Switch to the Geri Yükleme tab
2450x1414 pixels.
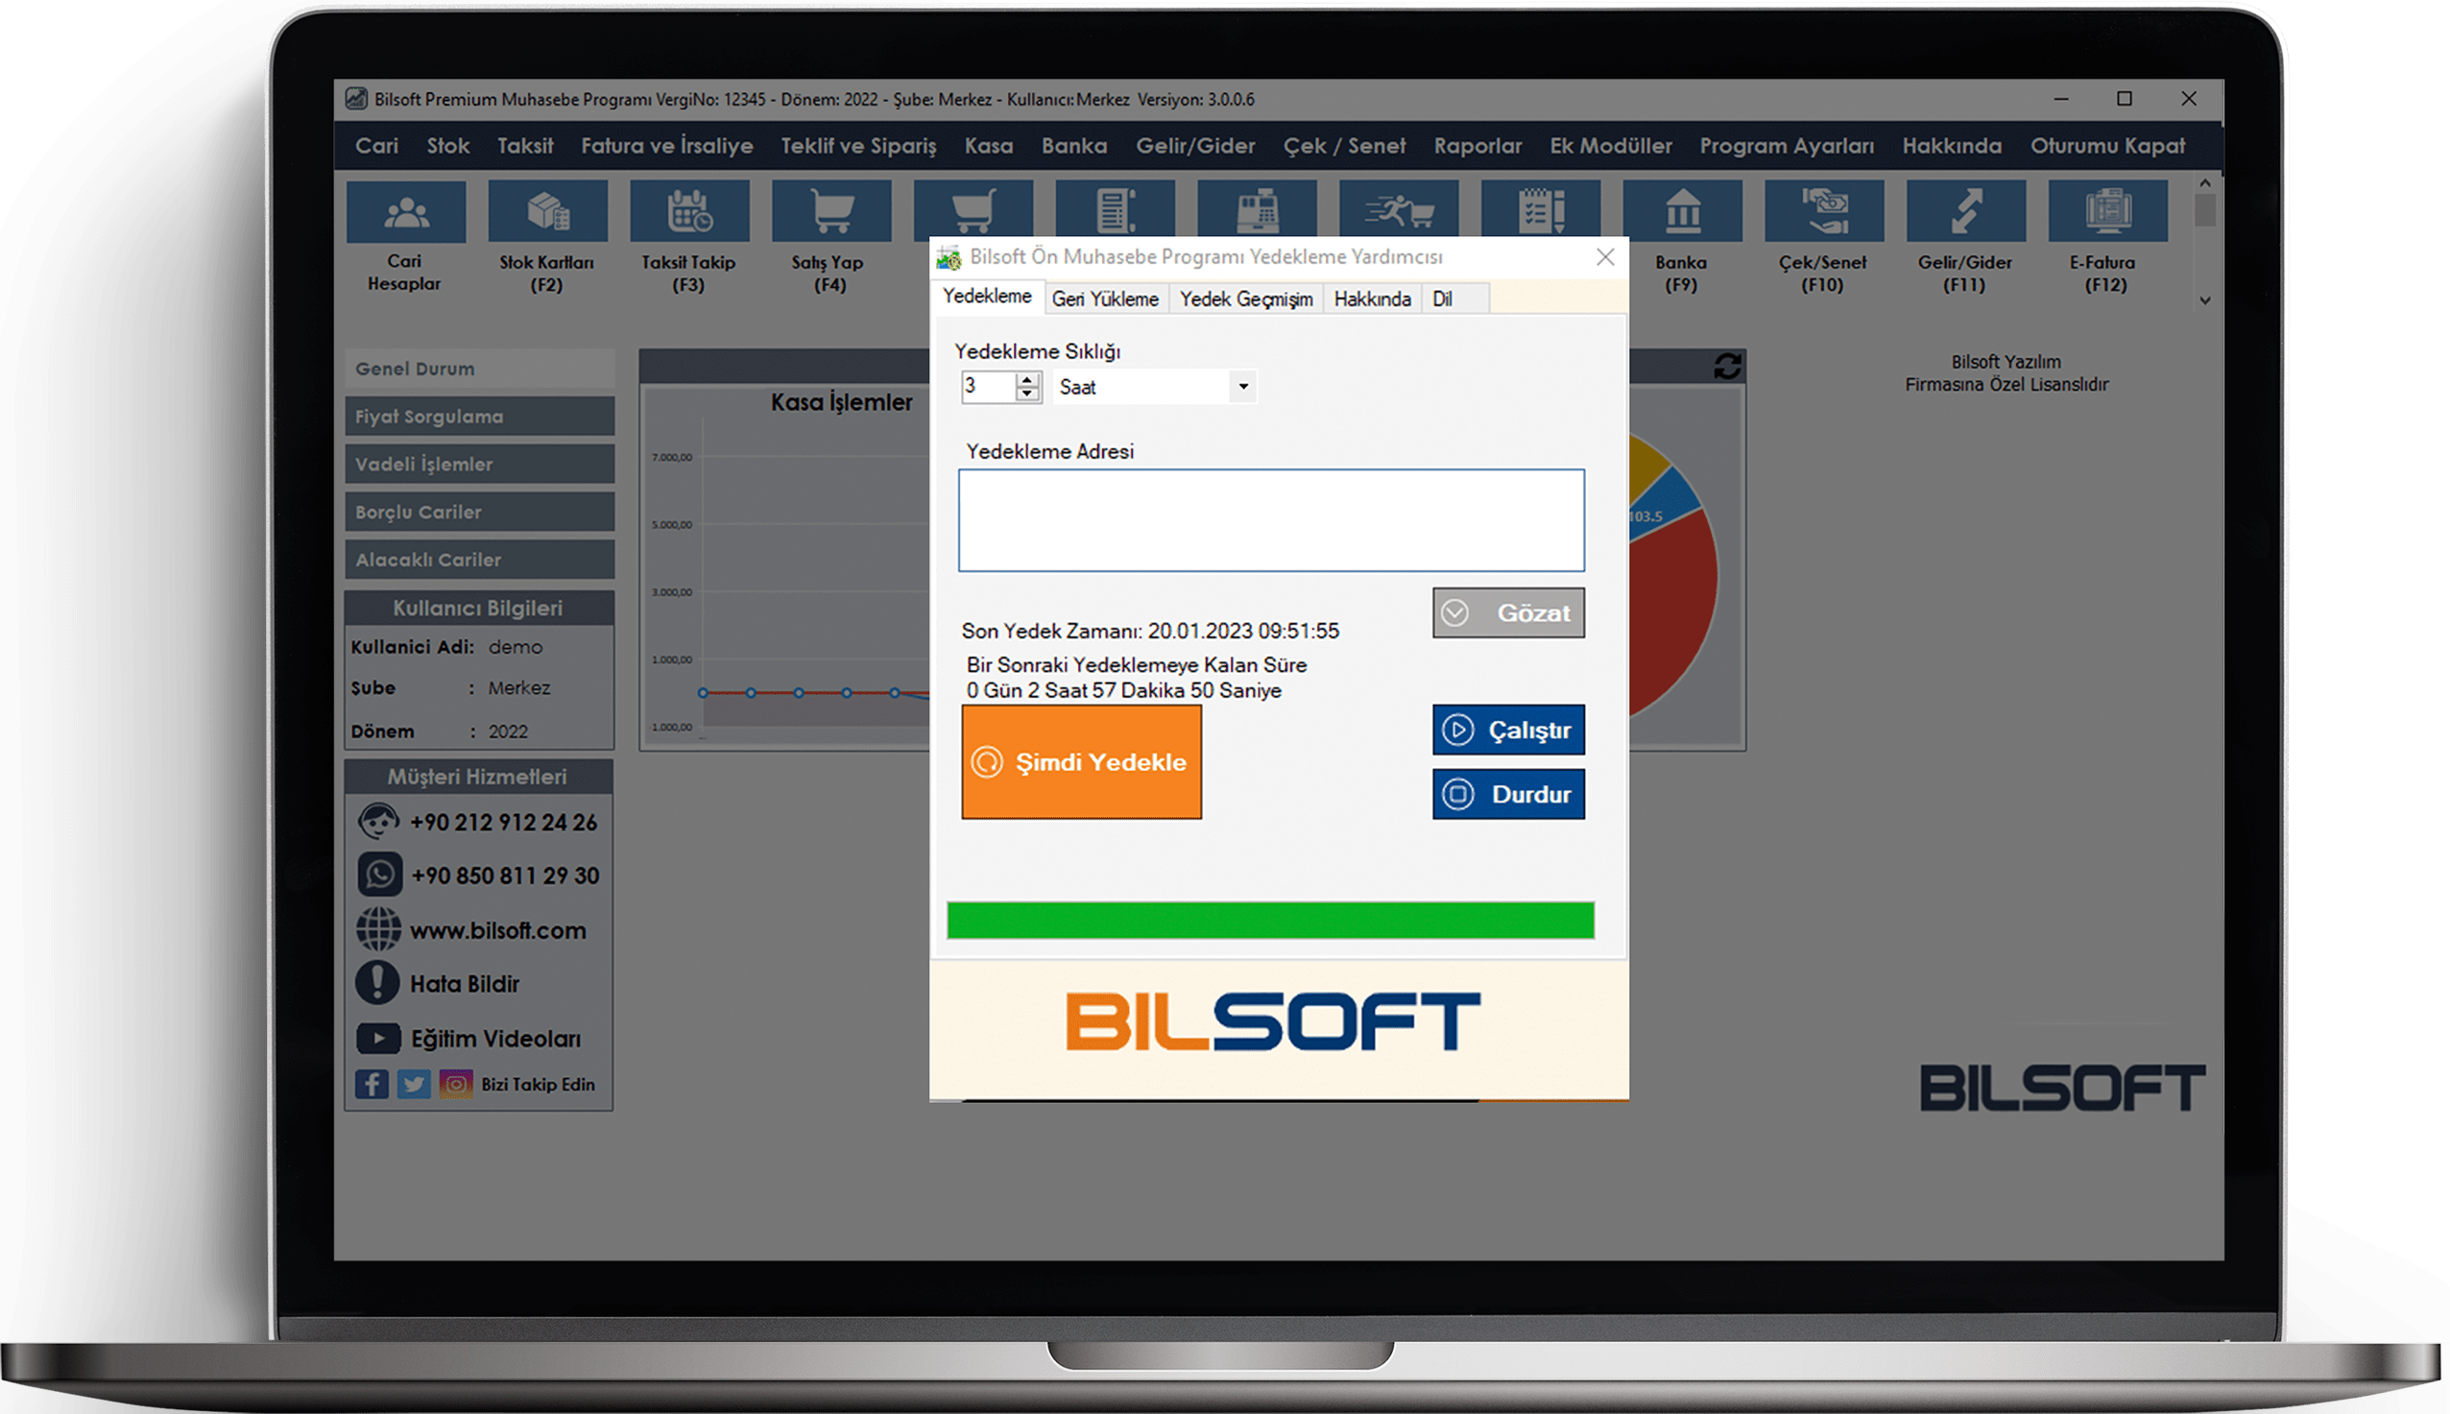[x=1105, y=299]
